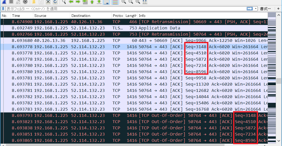
Task: Open the display filter bookmark menu
Action: pos(3,9)
